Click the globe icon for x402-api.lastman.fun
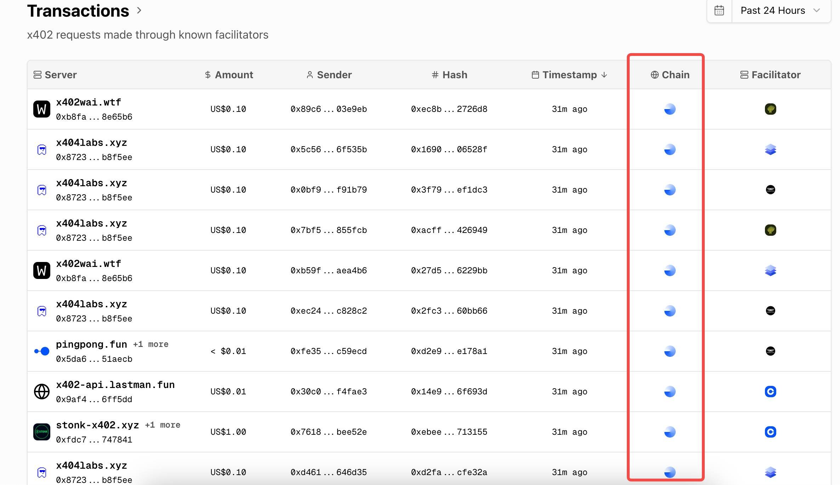 42,392
